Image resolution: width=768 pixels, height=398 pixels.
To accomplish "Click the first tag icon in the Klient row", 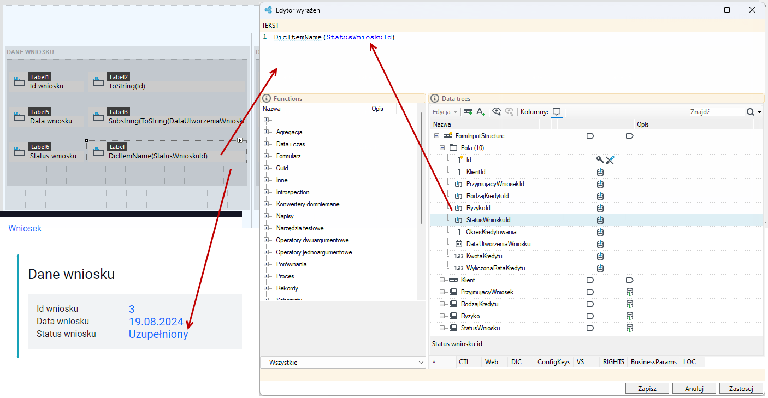I will tap(590, 280).
